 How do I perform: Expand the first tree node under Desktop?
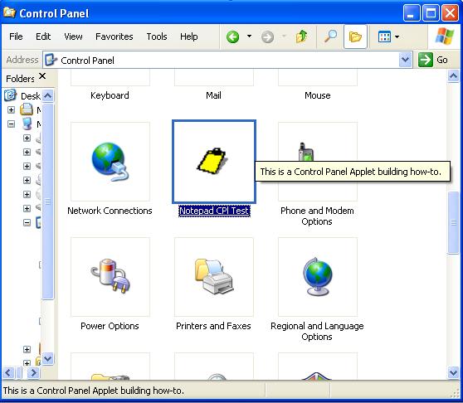click(x=12, y=109)
